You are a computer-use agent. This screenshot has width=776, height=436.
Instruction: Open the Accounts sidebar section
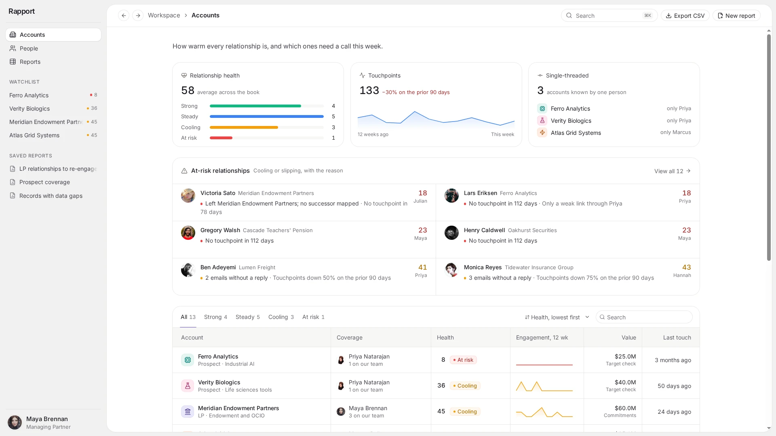(x=53, y=35)
